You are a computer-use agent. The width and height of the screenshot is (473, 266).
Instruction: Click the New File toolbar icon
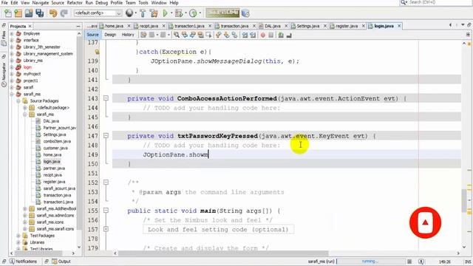tap(8, 13)
